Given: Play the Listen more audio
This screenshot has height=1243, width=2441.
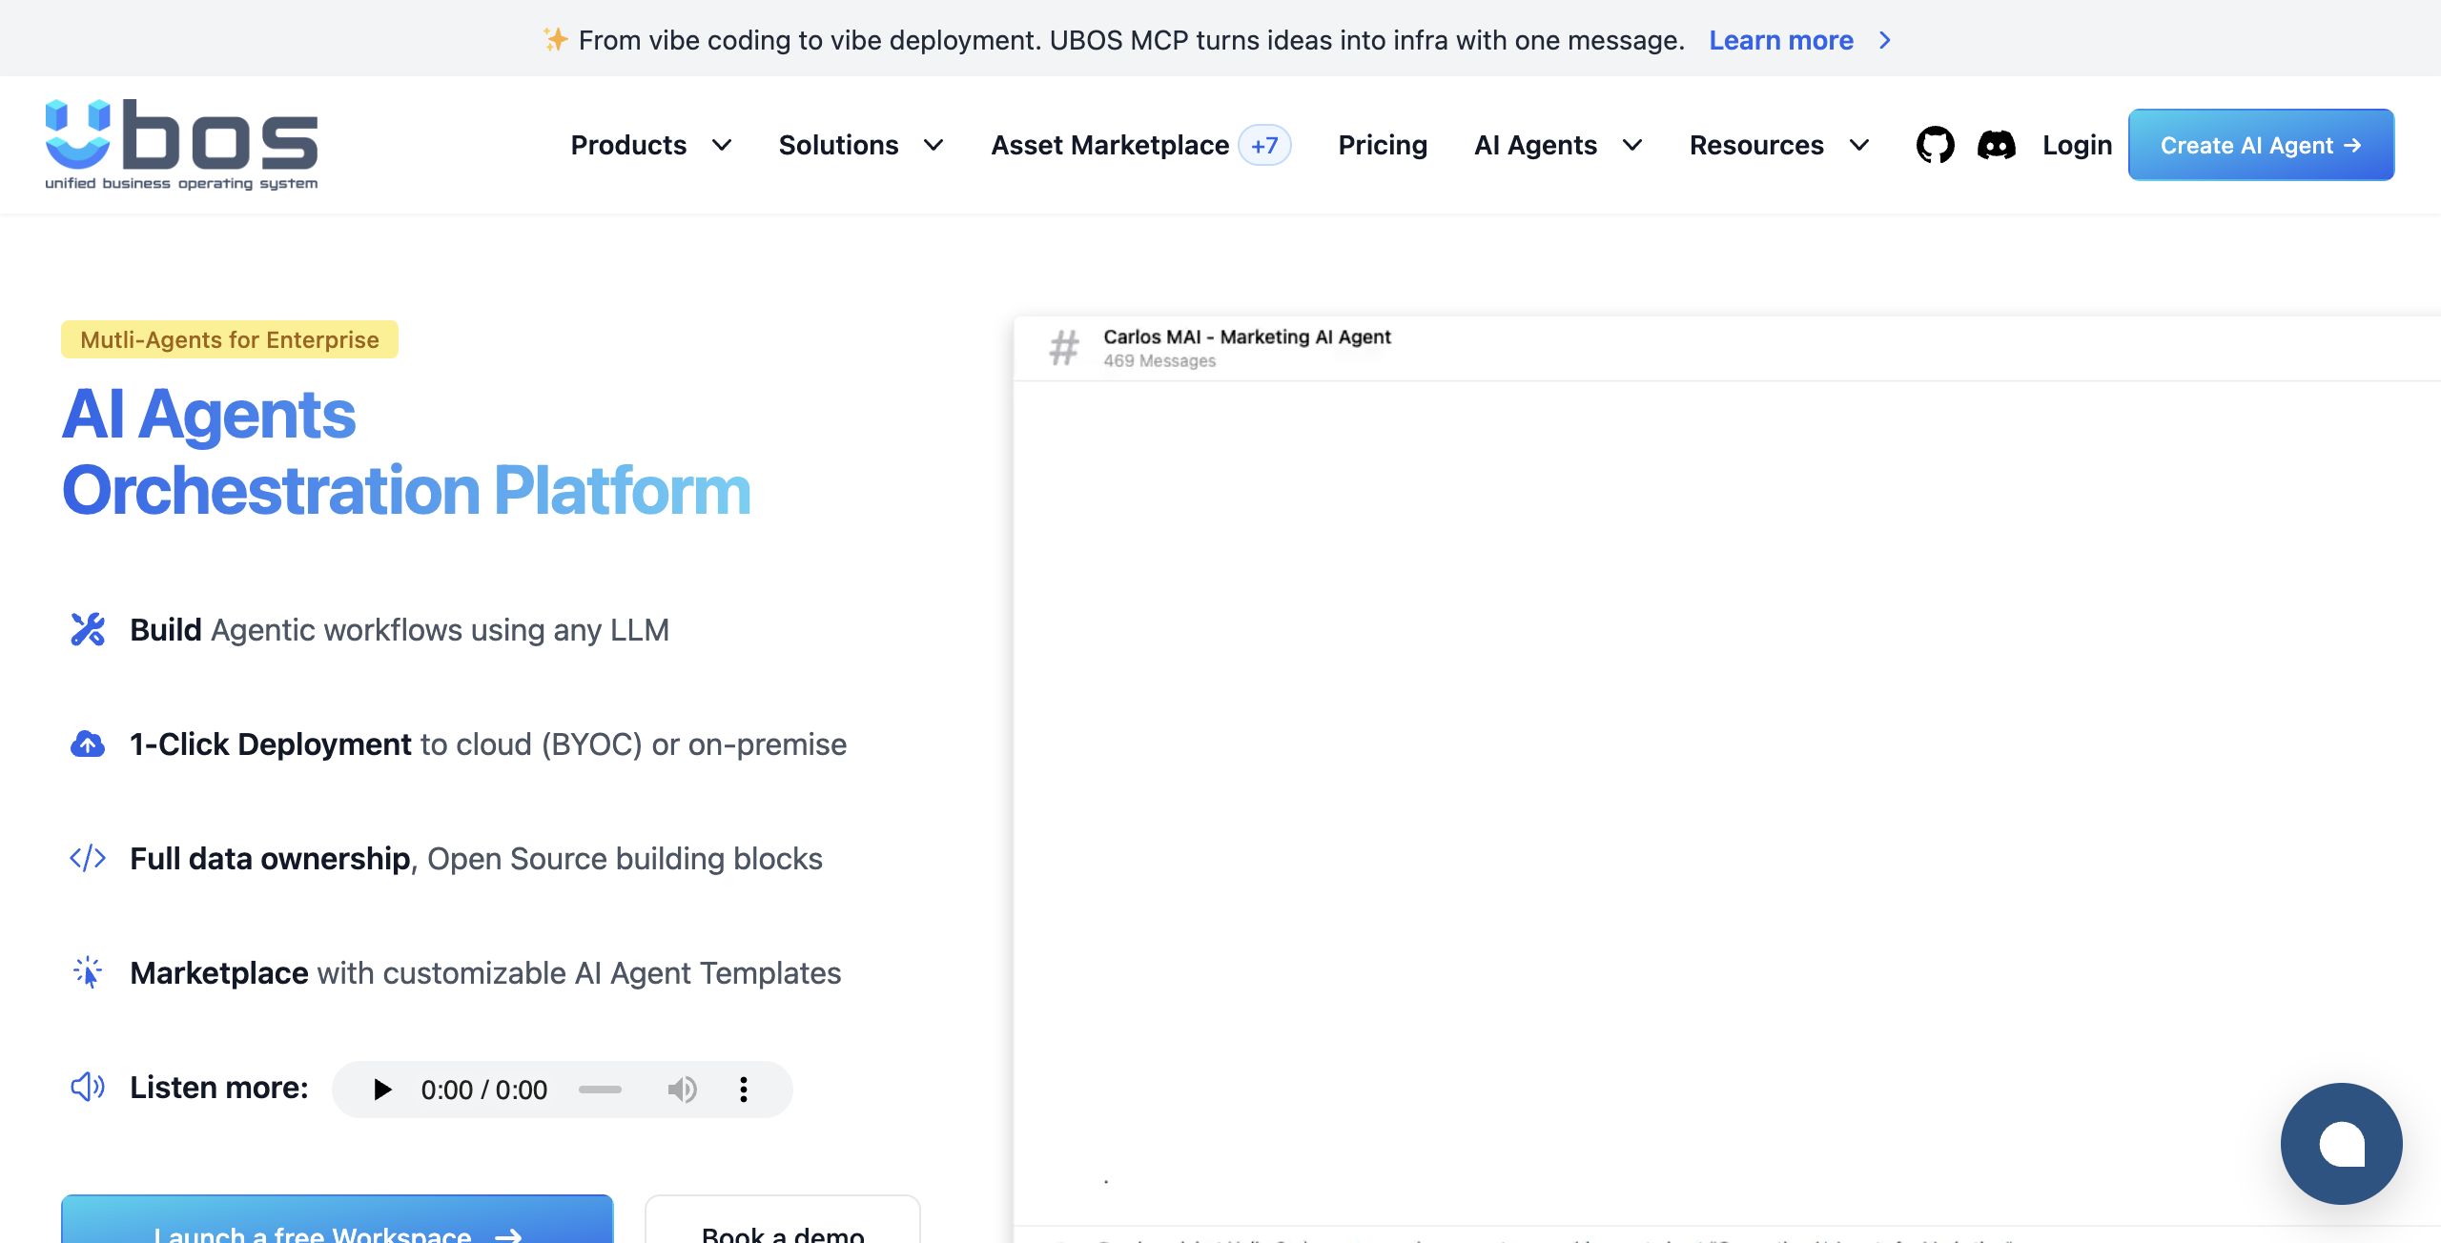Looking at the screenshot, I should [x=382, y=1090].
